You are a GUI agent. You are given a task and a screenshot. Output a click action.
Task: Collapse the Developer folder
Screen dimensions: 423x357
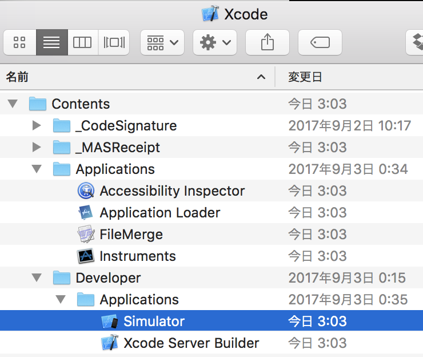(37, 278)
